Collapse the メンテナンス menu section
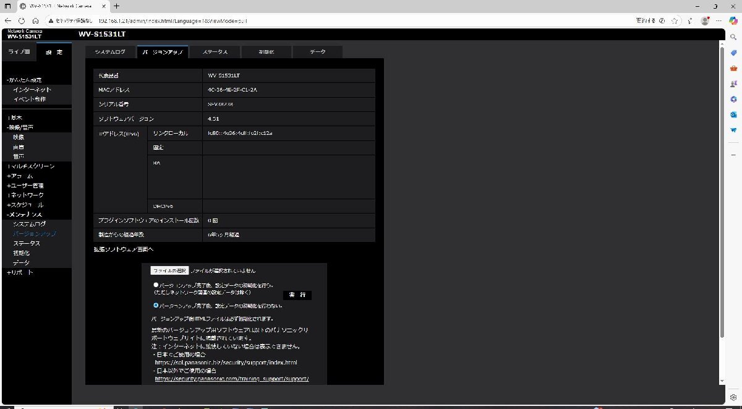The image size is (742, 409). point(25,213)
